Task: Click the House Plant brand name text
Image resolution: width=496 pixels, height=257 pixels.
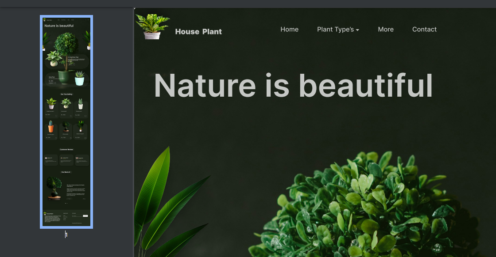Action: pos(198,31)
